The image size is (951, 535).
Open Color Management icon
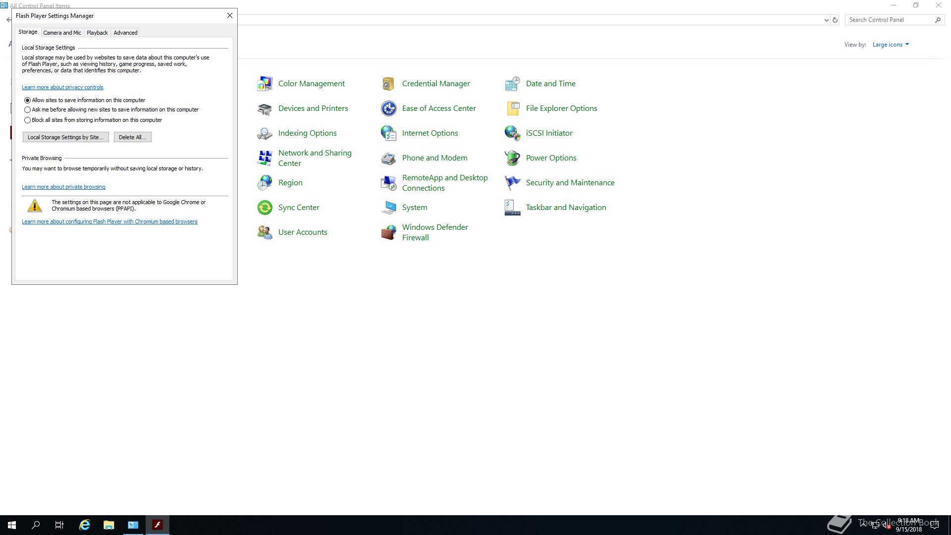click(264, 84)
